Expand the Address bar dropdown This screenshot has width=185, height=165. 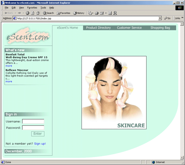tap(160, 18)
